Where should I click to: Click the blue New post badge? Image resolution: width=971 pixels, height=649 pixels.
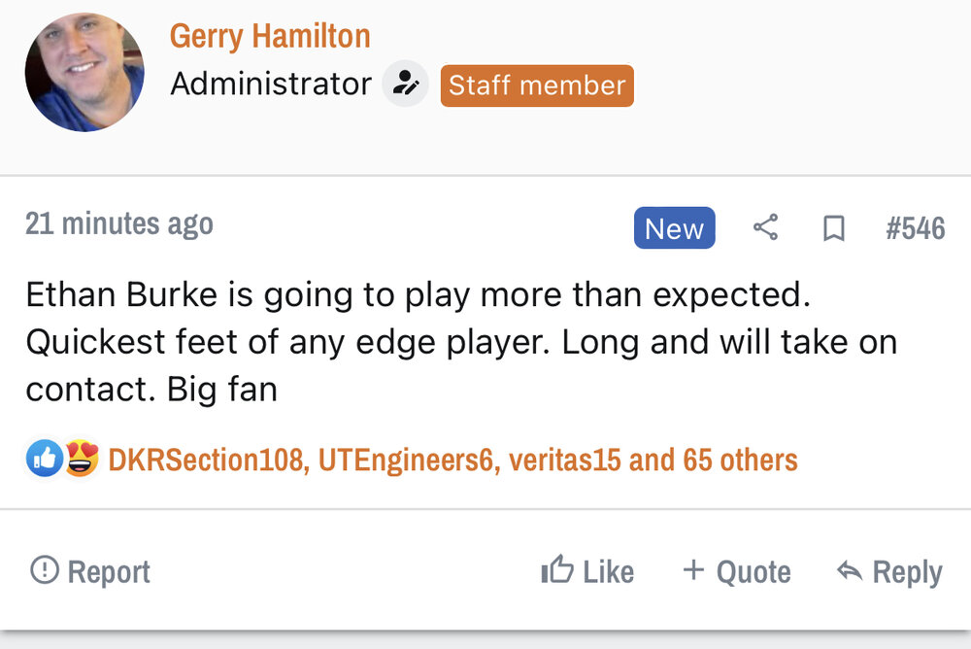[x=674, y=228]
